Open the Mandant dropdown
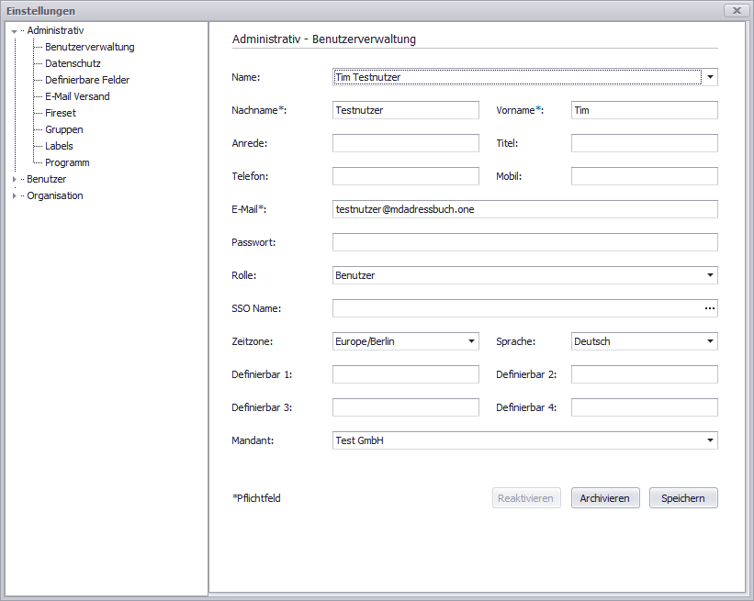This screenshot has width=754, height=601. (710, 440)
